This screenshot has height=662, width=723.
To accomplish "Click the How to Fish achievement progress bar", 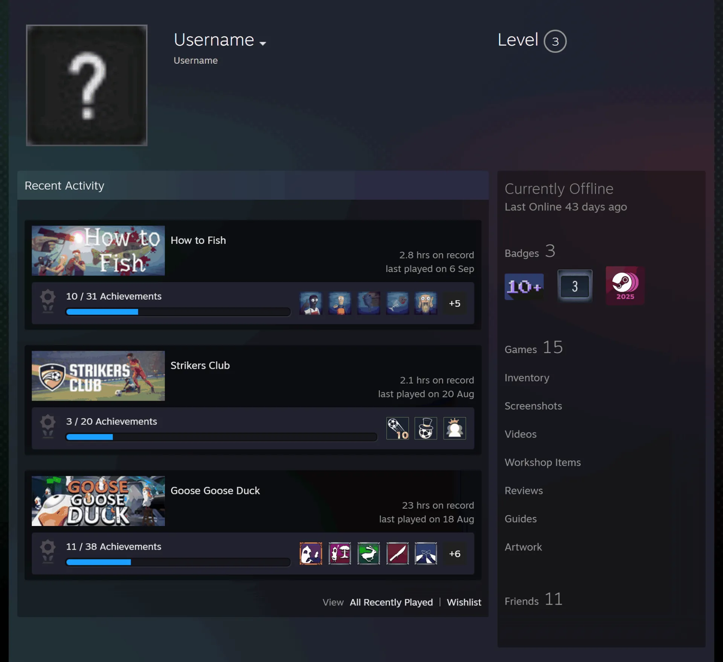I will point(178,312).
